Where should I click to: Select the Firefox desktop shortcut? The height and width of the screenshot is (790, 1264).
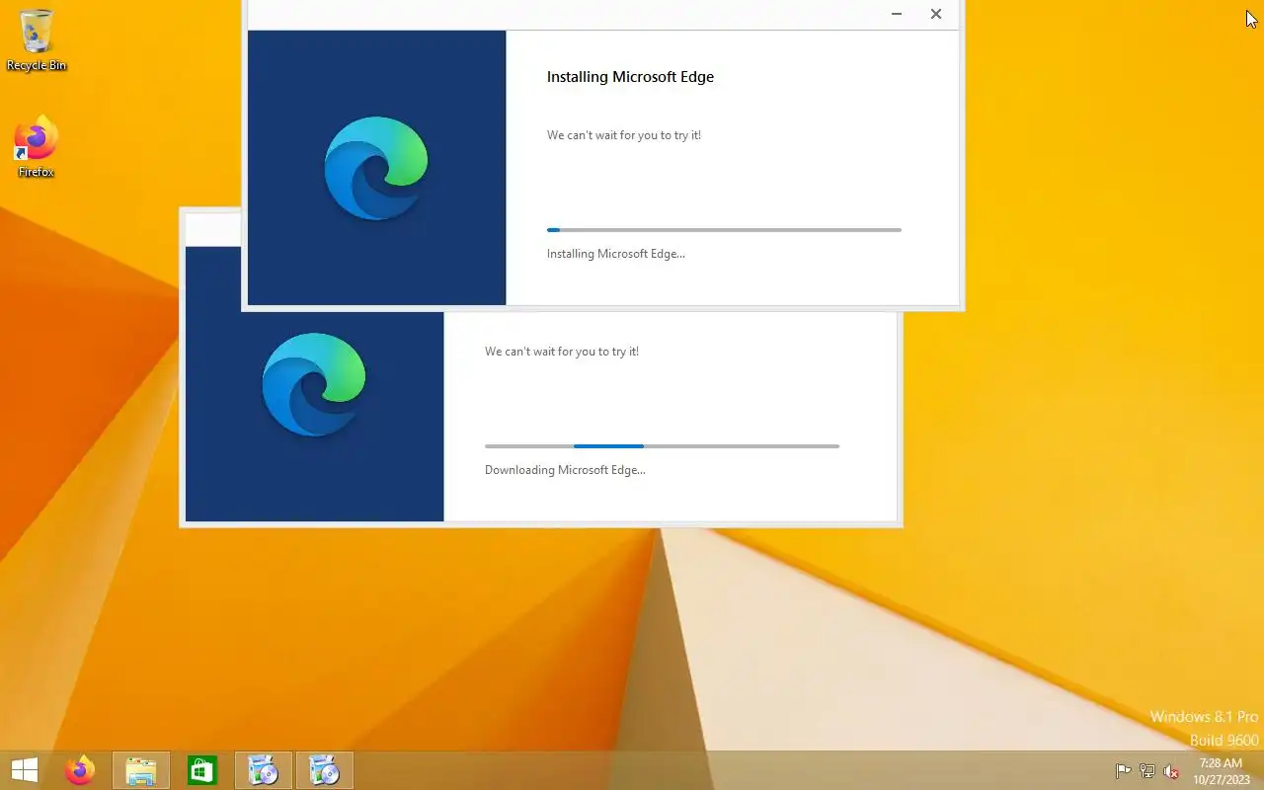37,147
